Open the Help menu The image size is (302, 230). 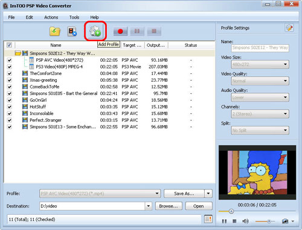[x=94, y=18]
